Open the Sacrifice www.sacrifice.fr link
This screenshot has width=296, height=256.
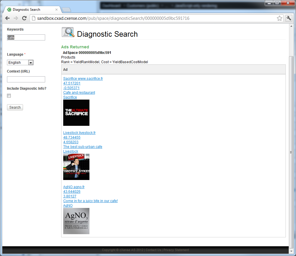coord(83,79)
